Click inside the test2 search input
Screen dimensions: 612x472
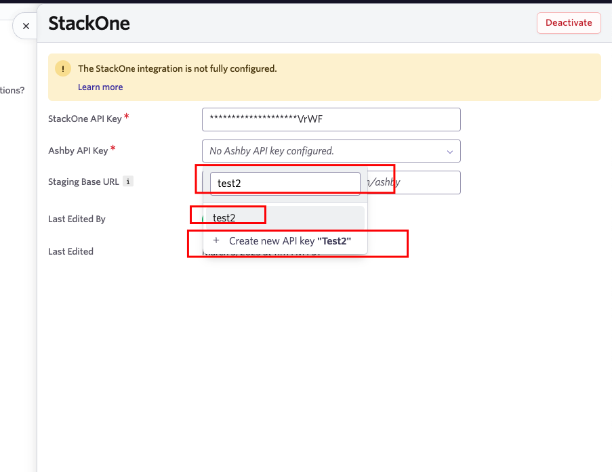point(285,183)
